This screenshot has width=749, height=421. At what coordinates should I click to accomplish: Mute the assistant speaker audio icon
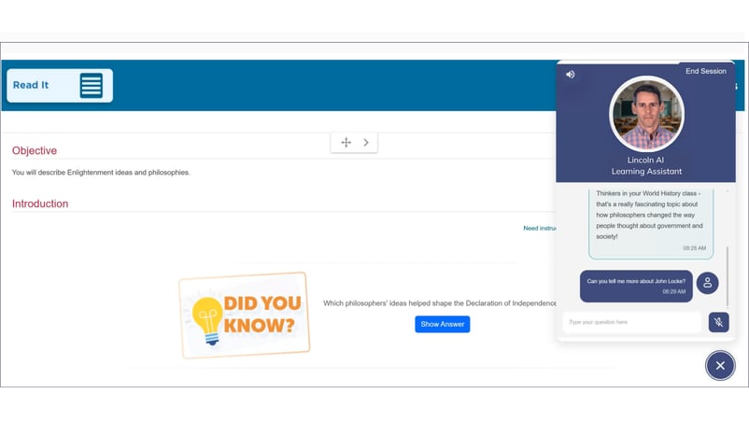tap(571, 75)
